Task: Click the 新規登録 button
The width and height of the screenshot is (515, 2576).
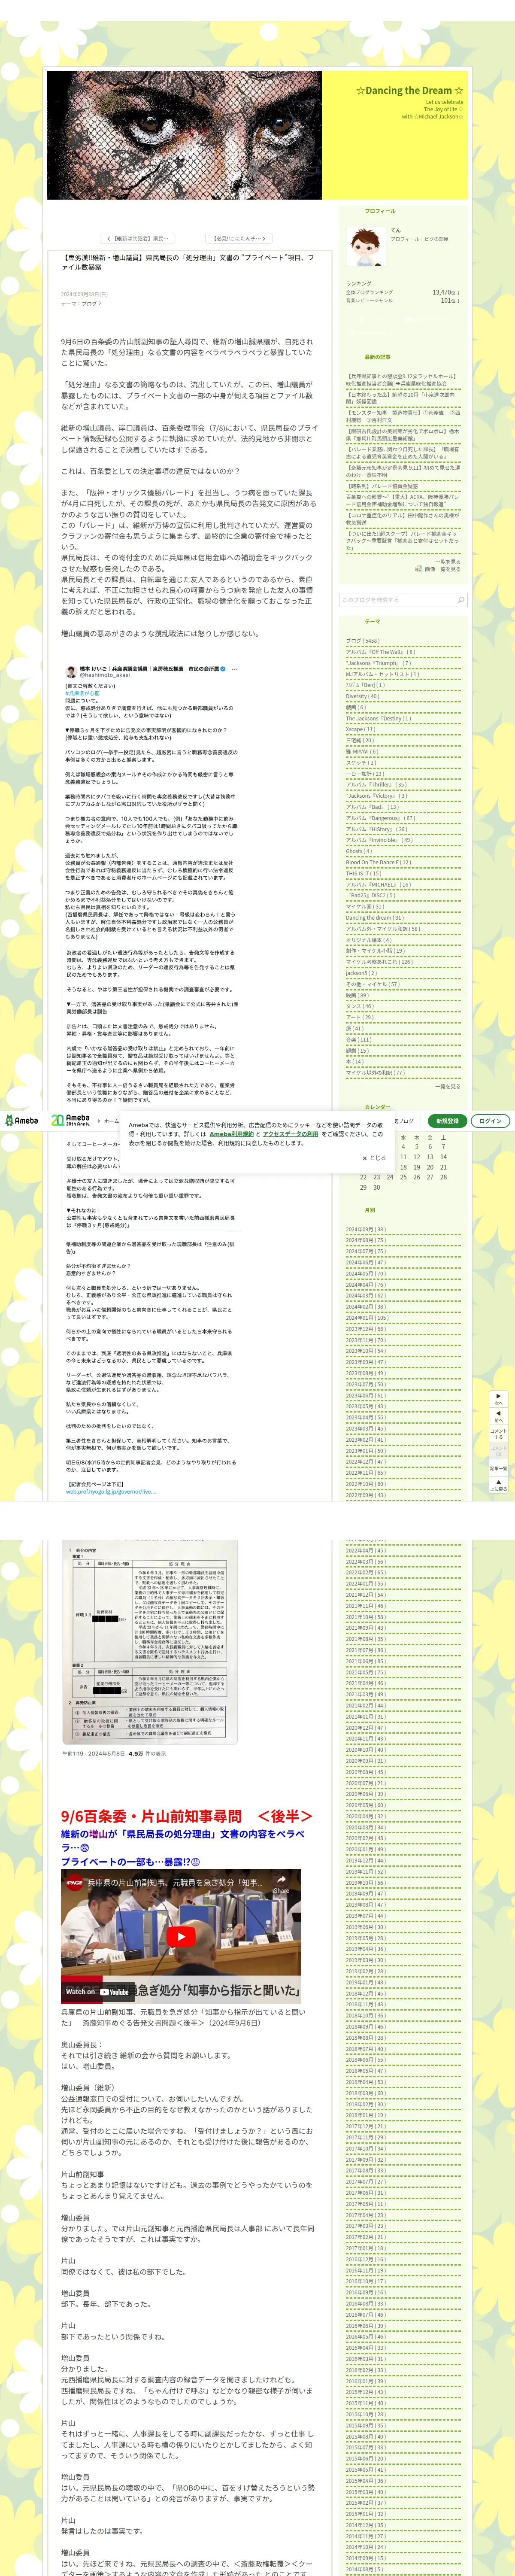Action: pos(447,1121)
